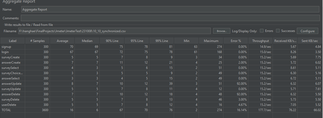Sort by Sent KB/sec column header
This screenshot has width=323, height=118.
tap(310, 41)
